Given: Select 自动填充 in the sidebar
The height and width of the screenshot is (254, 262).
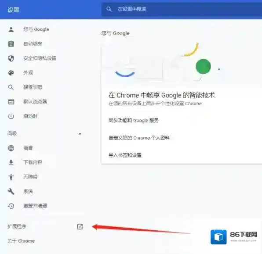Looking at the screenshot, I should pos(33,44).
